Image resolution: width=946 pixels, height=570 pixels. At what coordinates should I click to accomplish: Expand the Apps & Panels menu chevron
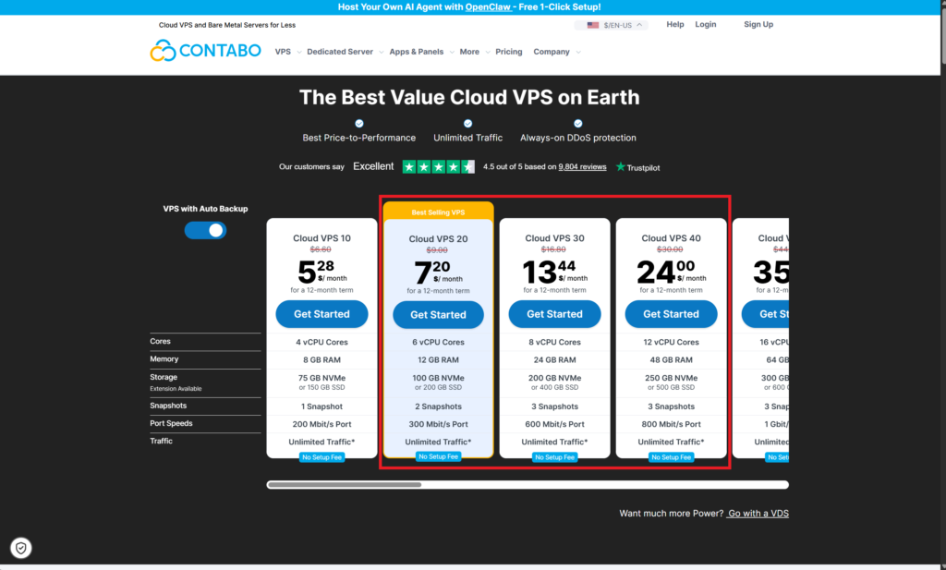coord(452,53)
